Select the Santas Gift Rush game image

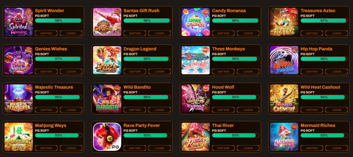click(x=107, y=22)
